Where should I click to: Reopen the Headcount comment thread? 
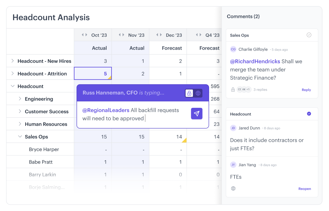tap(305, 189)
